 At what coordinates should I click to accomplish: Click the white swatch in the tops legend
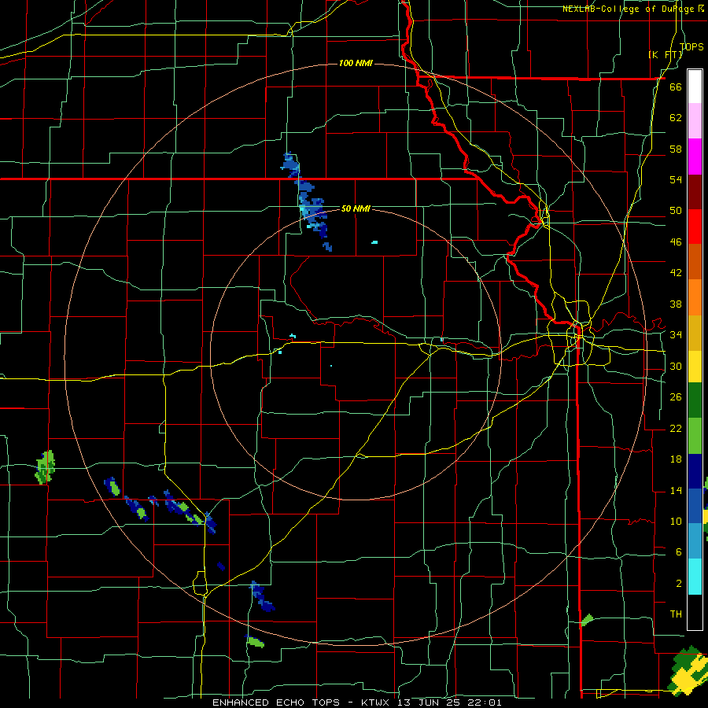coord(695,87)
